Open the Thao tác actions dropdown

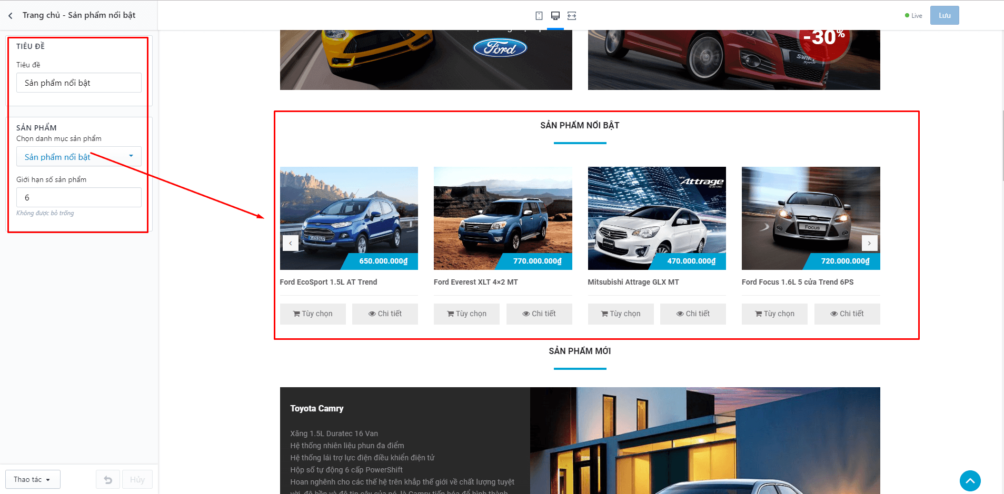coord(33,480)
